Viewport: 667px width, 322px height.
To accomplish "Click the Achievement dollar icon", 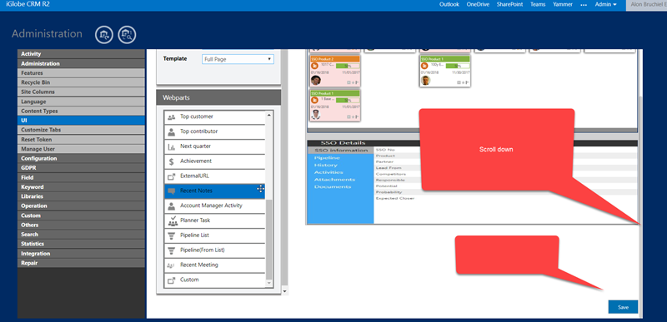I will [x=172, y=161].
